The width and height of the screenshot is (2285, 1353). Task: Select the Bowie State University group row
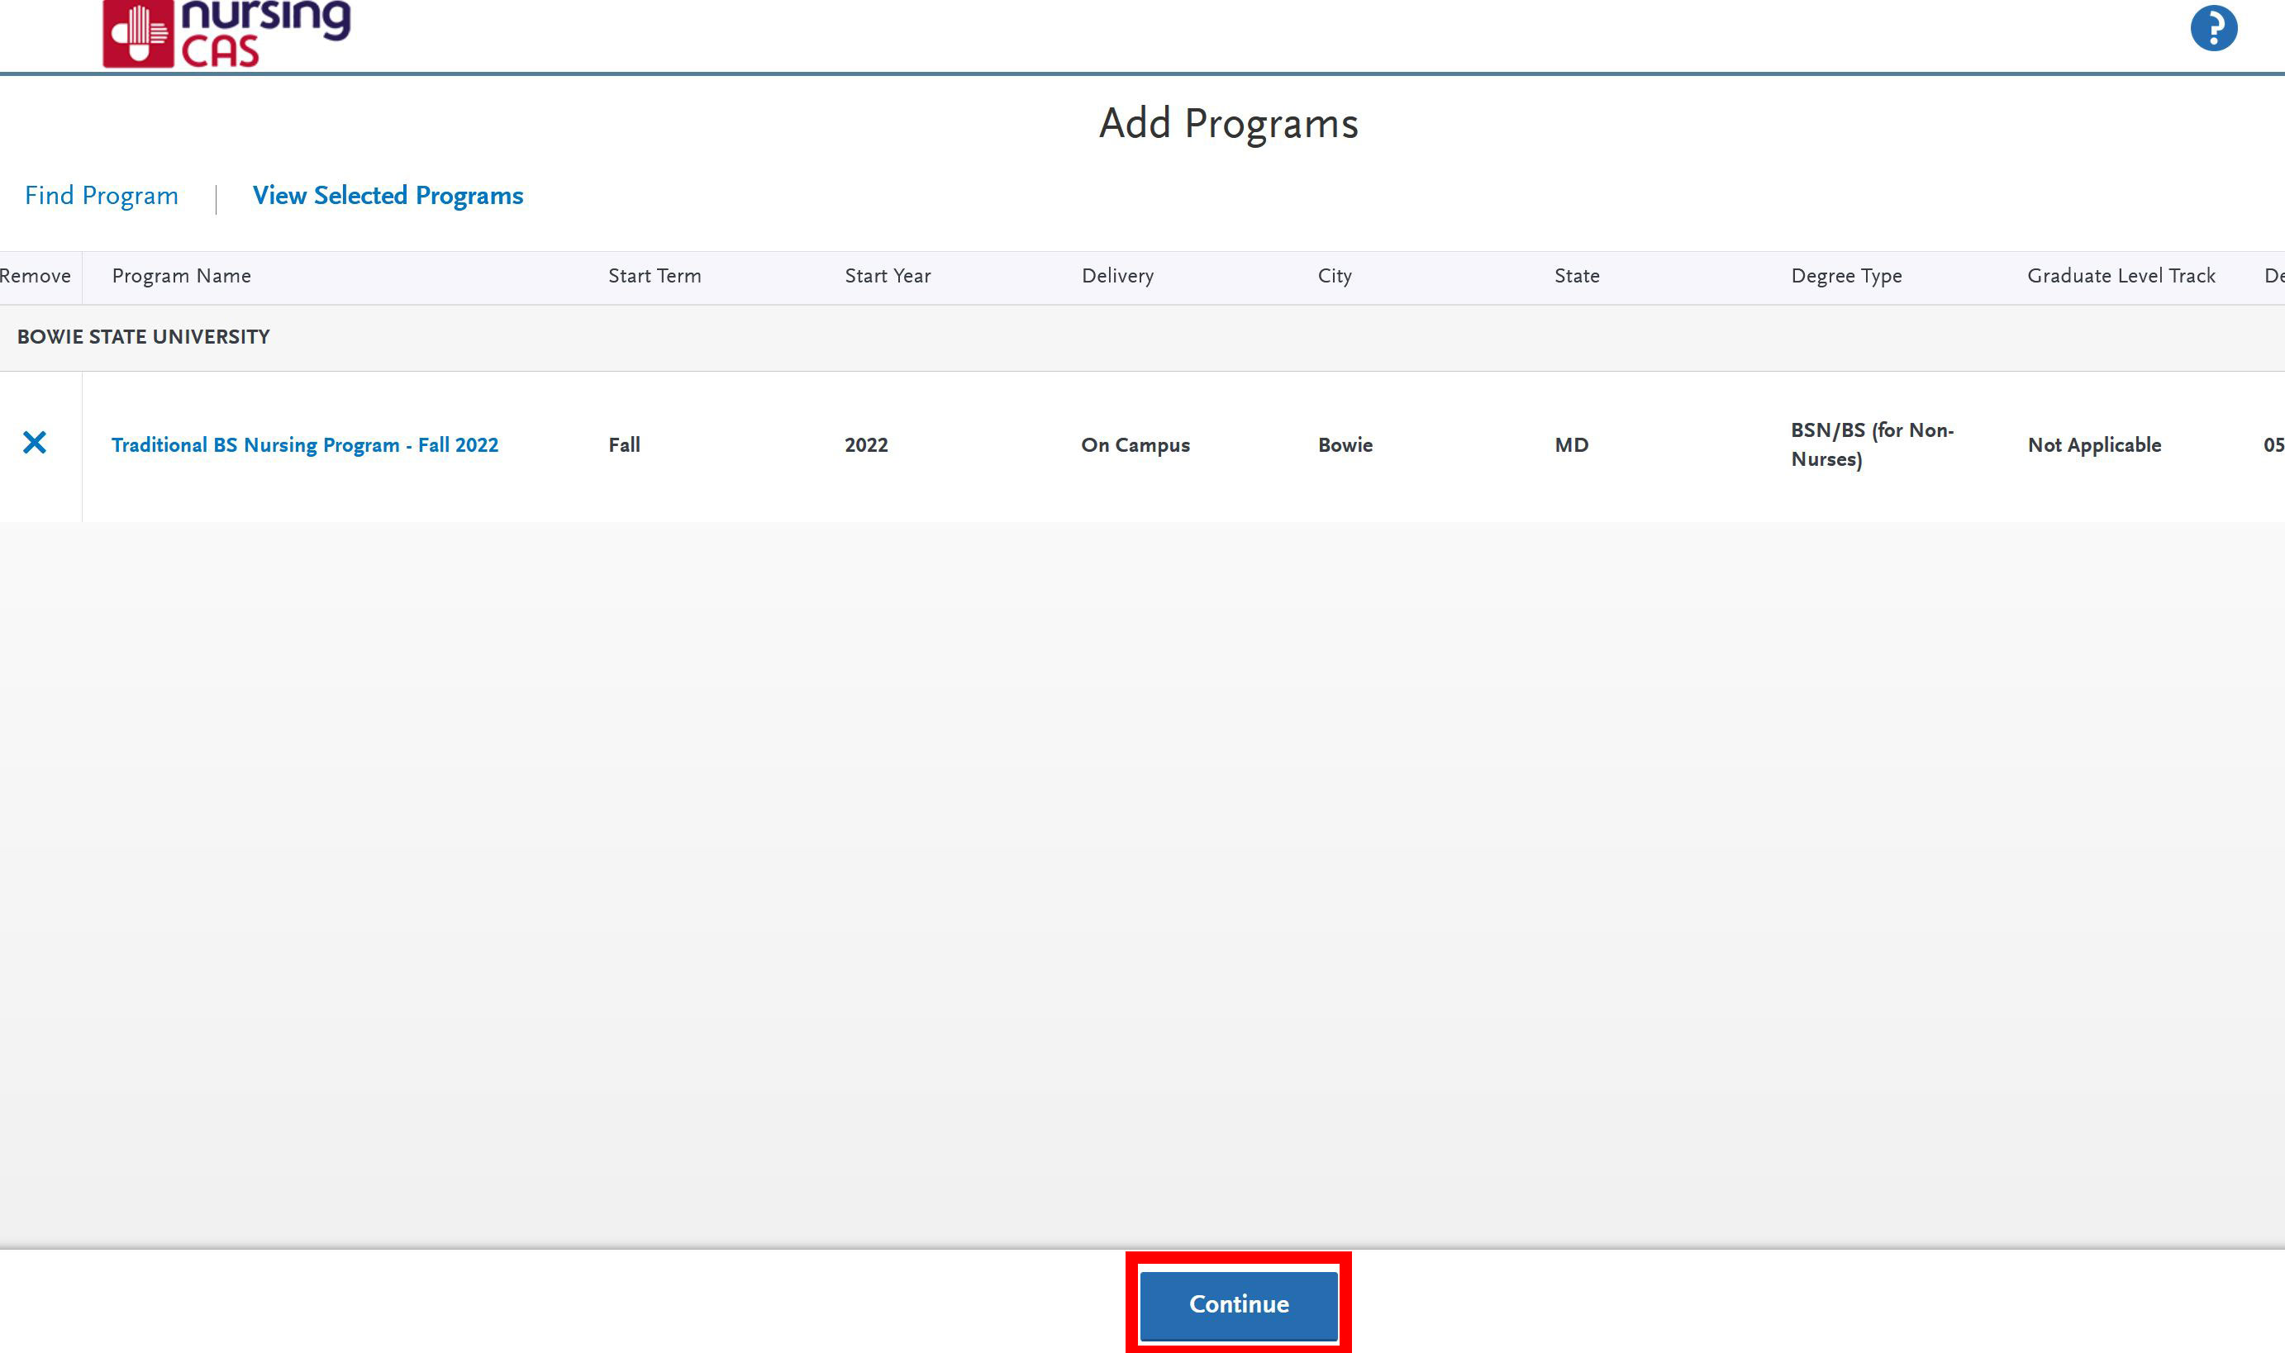point(143,337)
